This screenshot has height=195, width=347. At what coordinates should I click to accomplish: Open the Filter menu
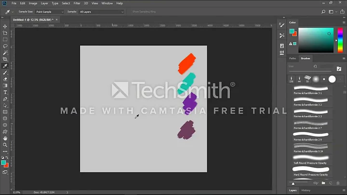pyautogui.click(x=77, y=3)
